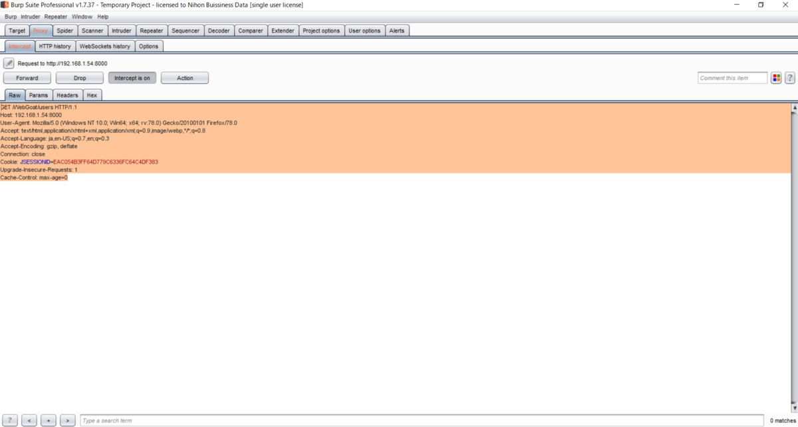Viewport: 798px width, 427px height.
Task: Switch to the Sequencer tab
Action: click(x=186, y=31)
